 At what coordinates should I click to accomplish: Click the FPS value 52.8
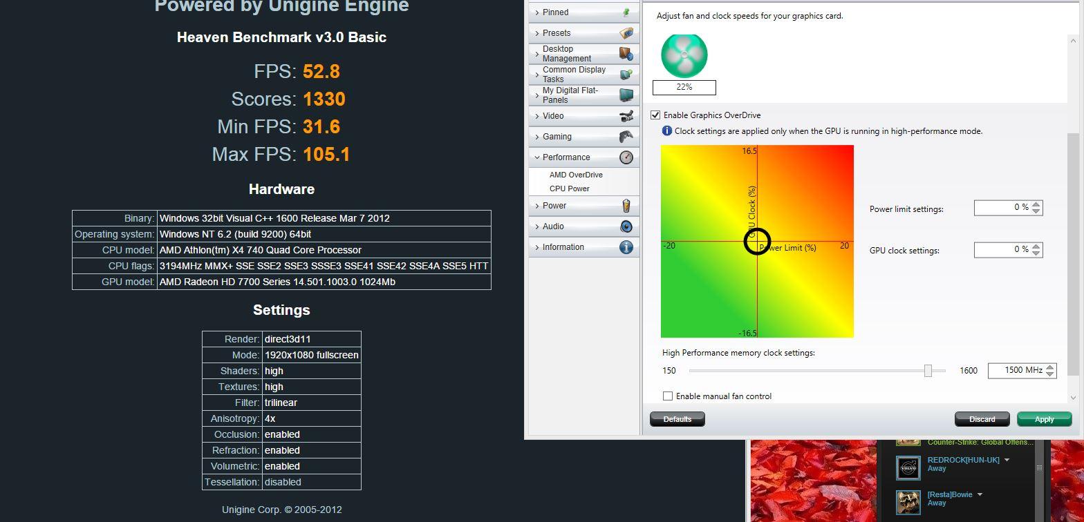321,72
